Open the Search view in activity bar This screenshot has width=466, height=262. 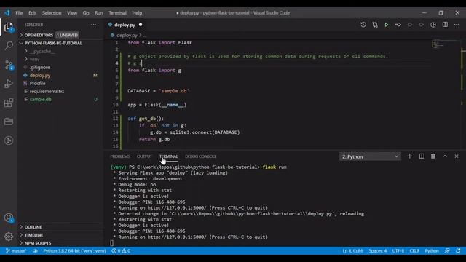[x=9, y=46]
